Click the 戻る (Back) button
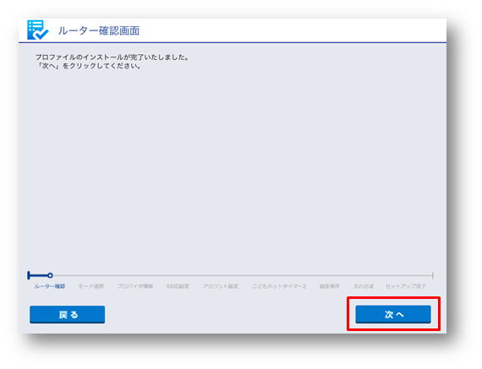Viewport: 482px width, 369px height. coord(68,314)
